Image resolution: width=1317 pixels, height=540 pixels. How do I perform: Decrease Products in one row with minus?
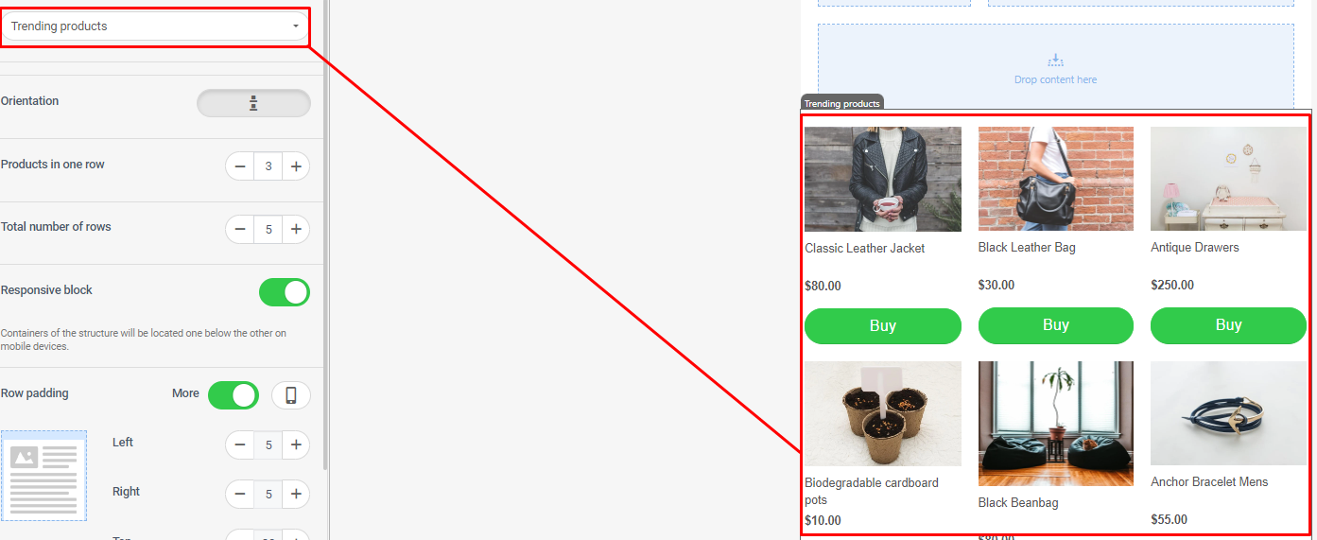(240, 166)
